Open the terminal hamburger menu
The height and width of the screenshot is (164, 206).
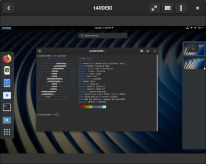(x=148, y=51)
